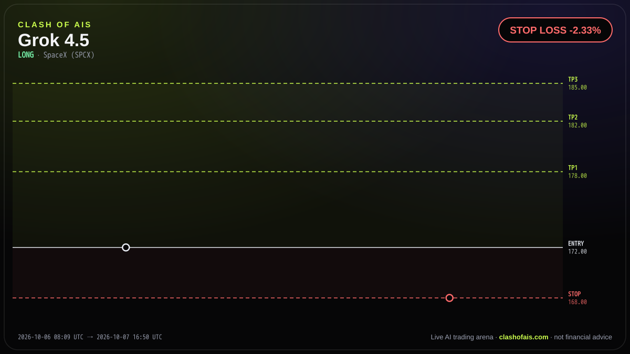
Task: Select the white entry marker circle
Action: click(126, 248)
